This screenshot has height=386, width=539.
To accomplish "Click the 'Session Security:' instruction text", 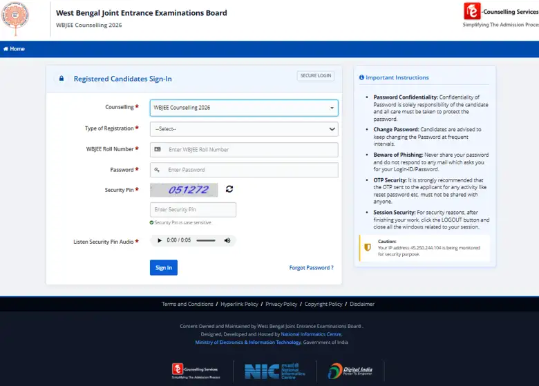I will pos(395,213).
